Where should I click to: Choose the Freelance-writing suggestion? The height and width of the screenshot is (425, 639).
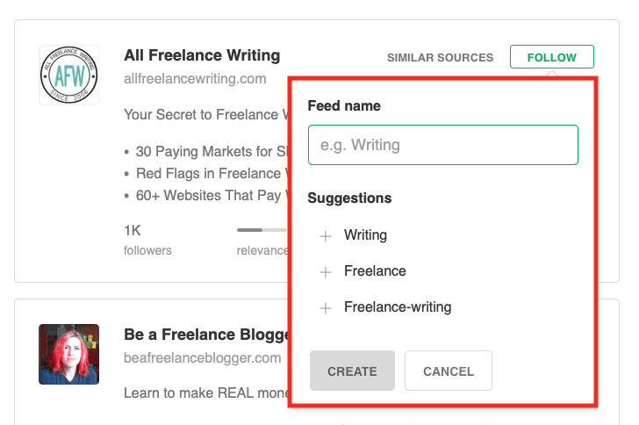(397, 307)
